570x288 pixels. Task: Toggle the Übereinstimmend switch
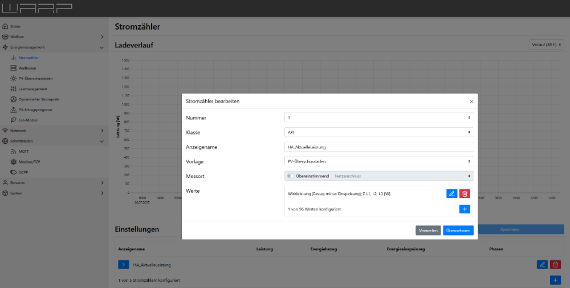tap(291, 176)
